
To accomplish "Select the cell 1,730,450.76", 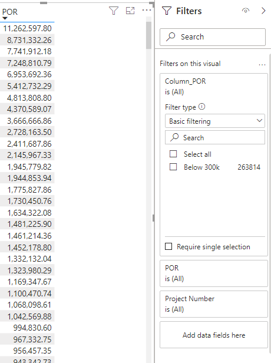I will point(27,201).
